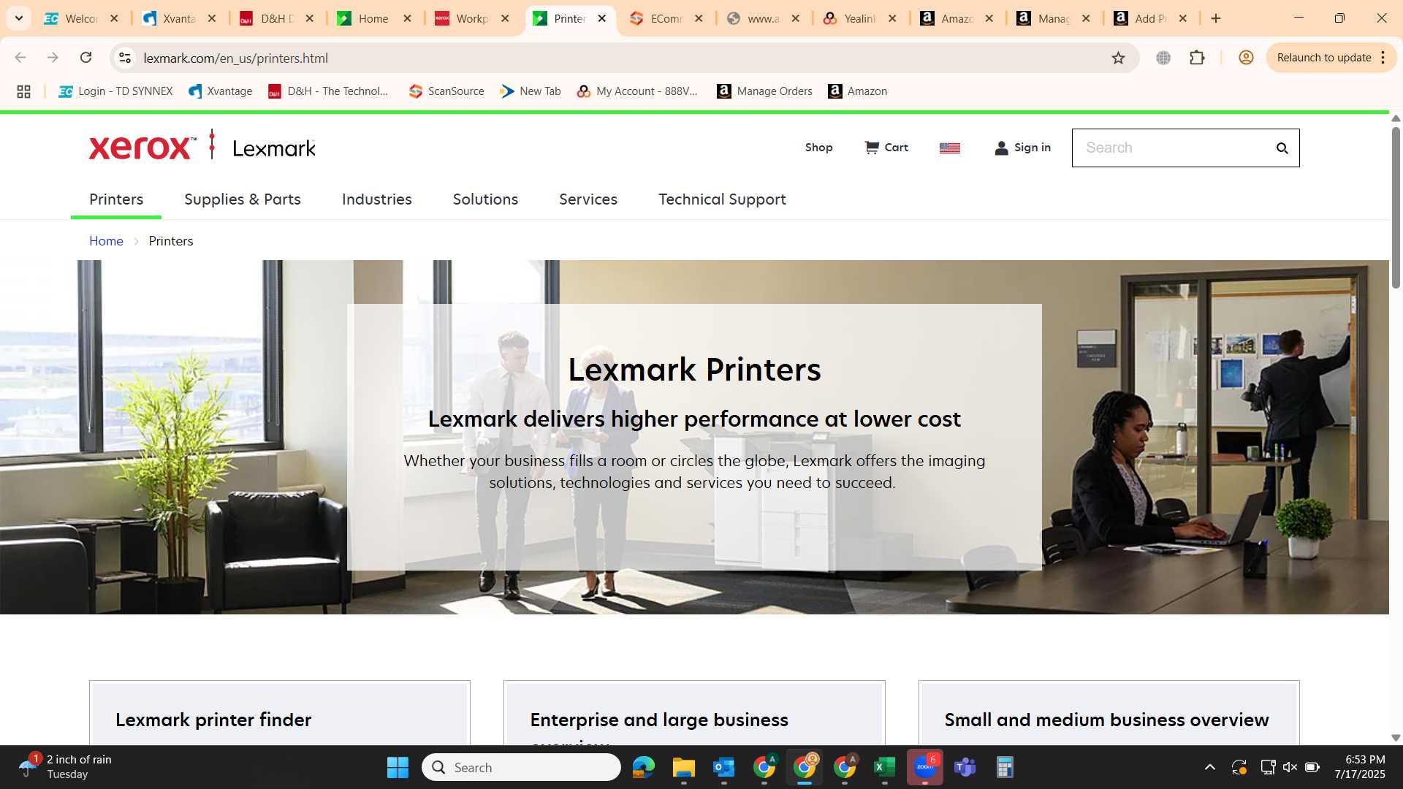Open Zoom from taskbar
Viewport: 1403px width, 789px height.
pyautogui.click(x=925, y=767)
